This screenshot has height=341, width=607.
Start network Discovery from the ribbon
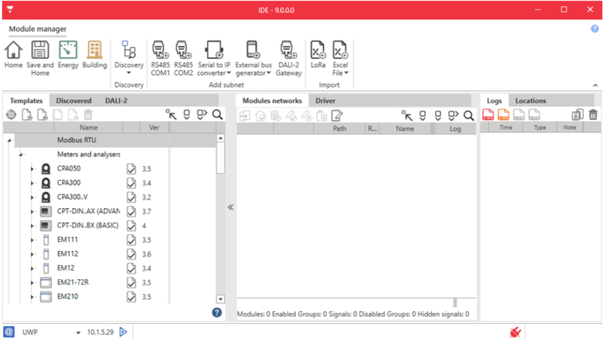click(x=129, y=55)
